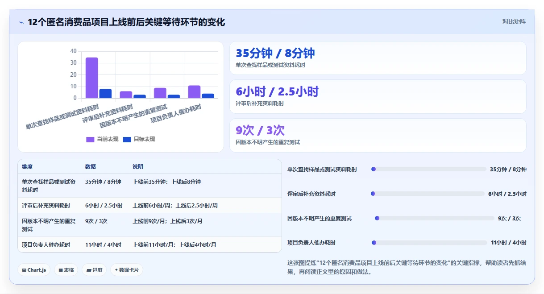The width and height of the screenshot is (544, 294).
Task: Click the progress bar for 项目负责人催办耗时
Action: coord(429,243)
